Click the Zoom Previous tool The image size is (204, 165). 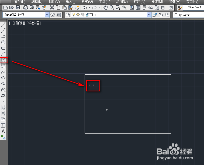[124, 8]
